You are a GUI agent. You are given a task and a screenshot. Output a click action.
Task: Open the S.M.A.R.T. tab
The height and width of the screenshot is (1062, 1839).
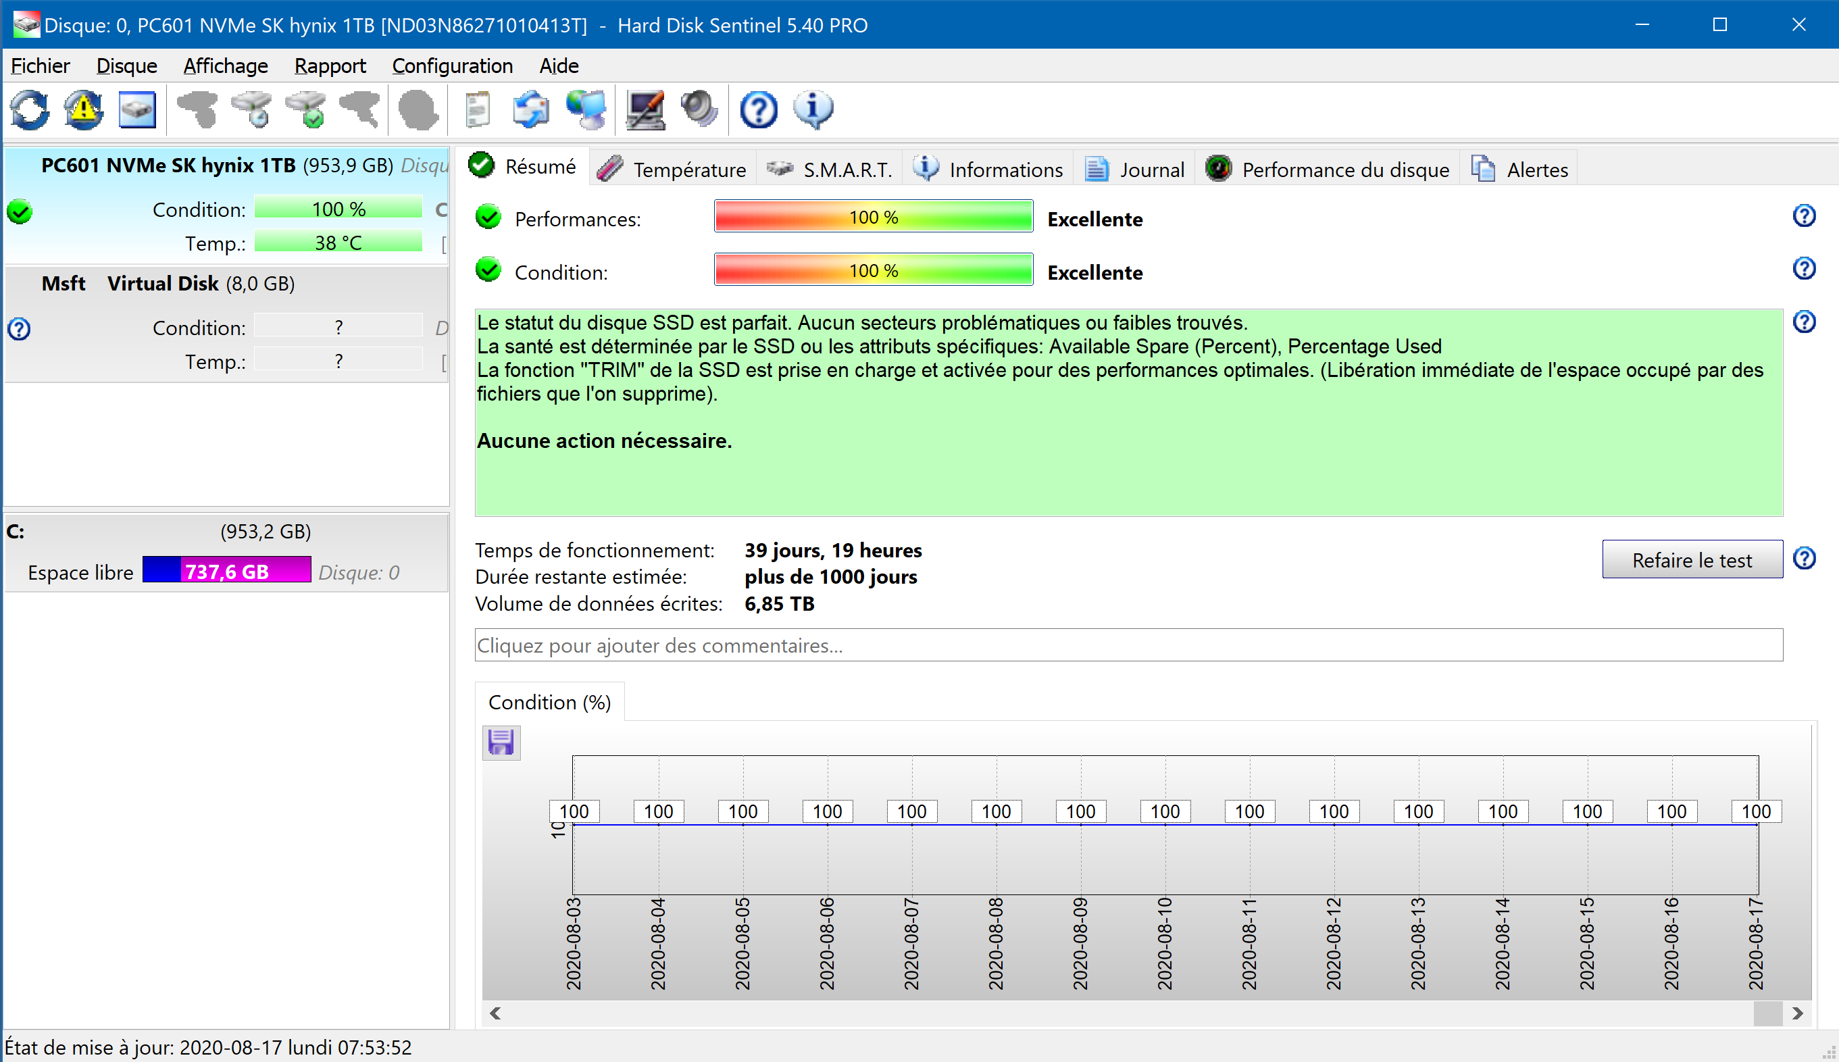click(830, 169)
